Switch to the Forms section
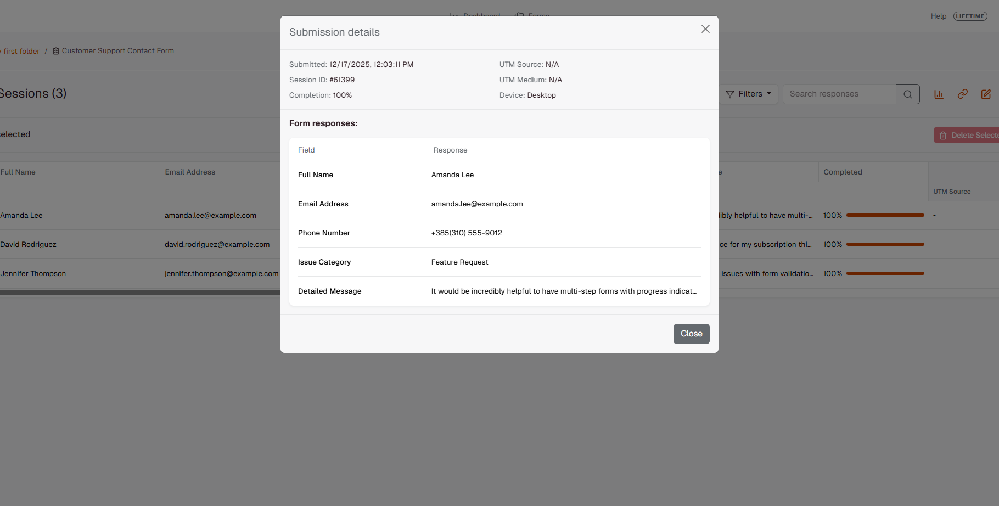Screen dimensions: 999x506 pos(538,16)
